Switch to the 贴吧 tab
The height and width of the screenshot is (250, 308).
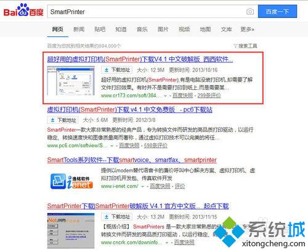(x=100, y=30)
